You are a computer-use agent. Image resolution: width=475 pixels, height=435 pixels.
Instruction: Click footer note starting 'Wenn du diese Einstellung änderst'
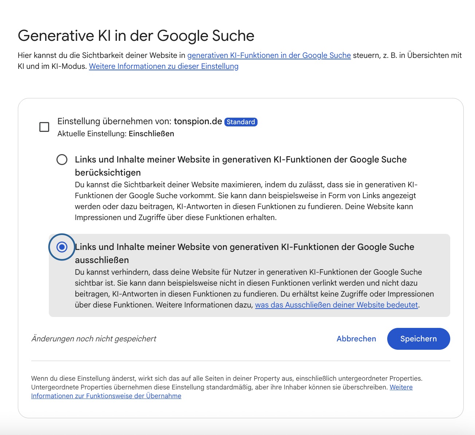[227, 387]
